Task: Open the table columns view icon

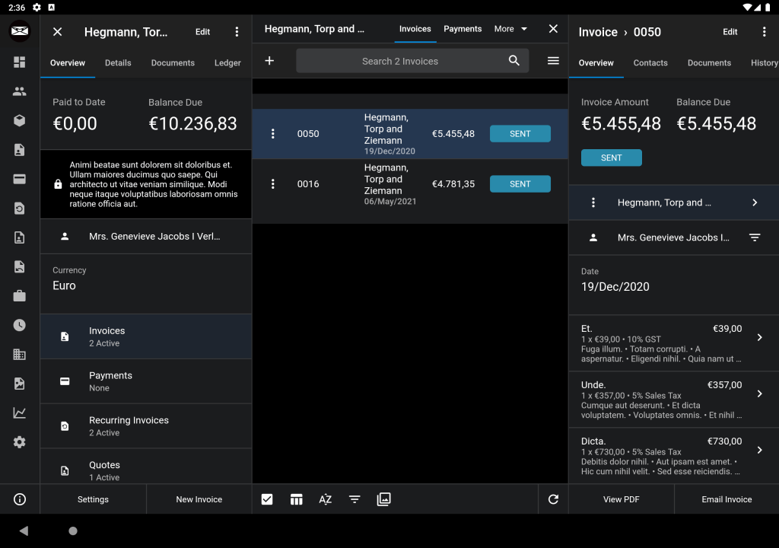Action: pyautogui.click(x=297, y=499)
